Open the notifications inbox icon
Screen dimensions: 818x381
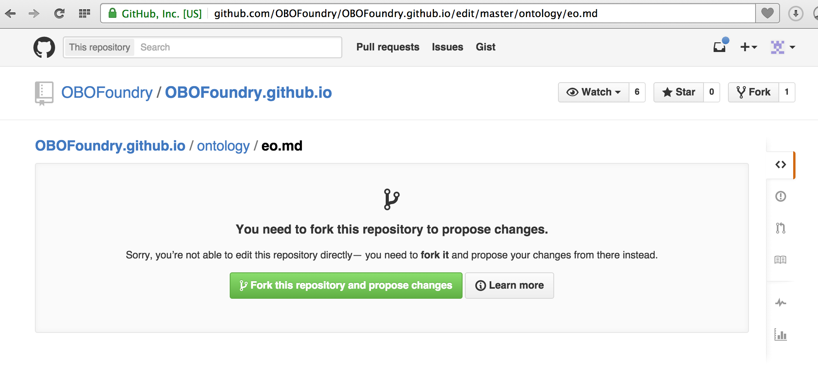tap(720, 47)
